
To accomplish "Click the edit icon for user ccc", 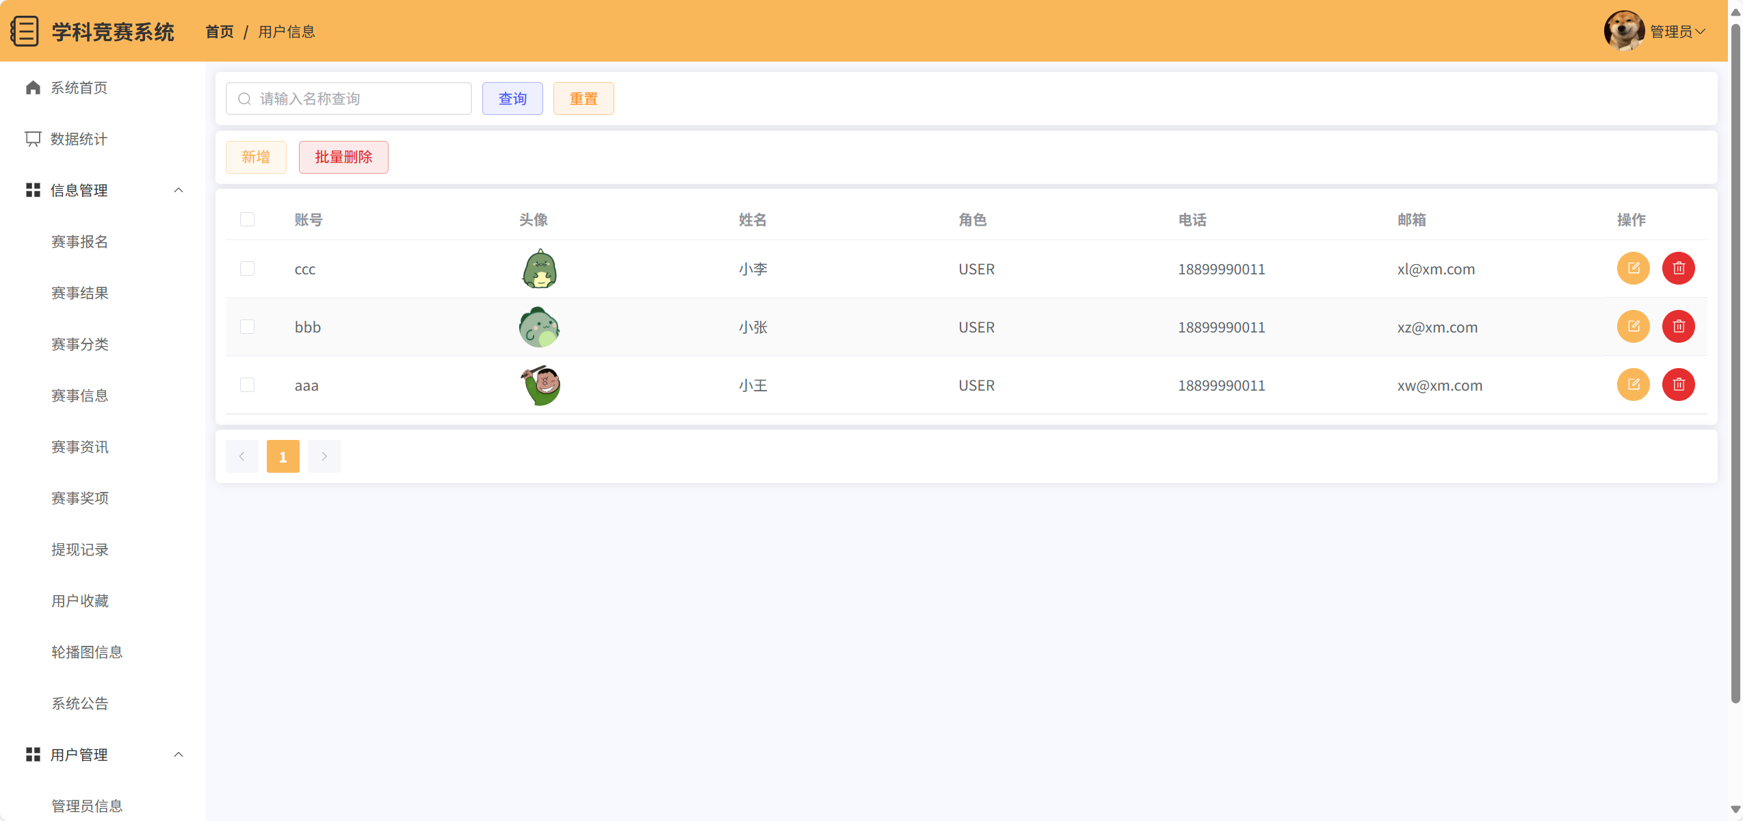I will pos(1633,268).
